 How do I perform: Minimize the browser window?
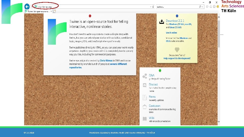coord(203,3)
